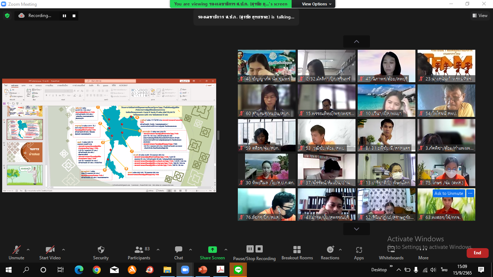Click the green Share Screen icon
This screenshot has width=493, height=277.
pos(213,250)
